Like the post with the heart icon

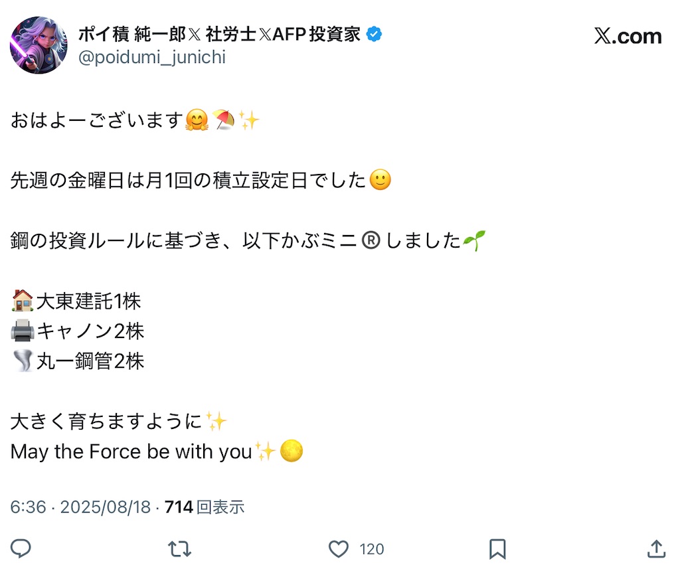click(x=339, y=548)
